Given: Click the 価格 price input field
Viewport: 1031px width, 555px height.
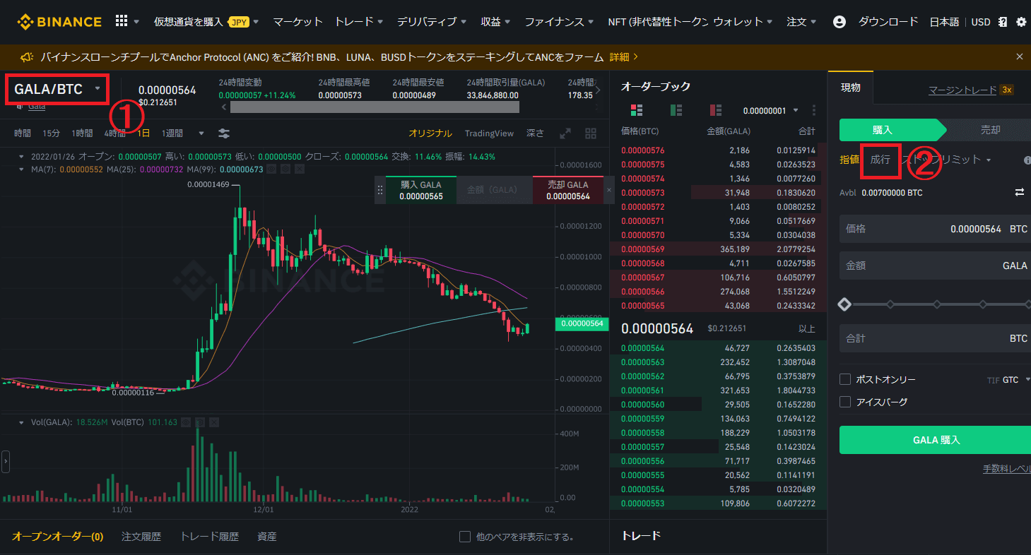Looking at the screenshot, I should pos(935,229).
